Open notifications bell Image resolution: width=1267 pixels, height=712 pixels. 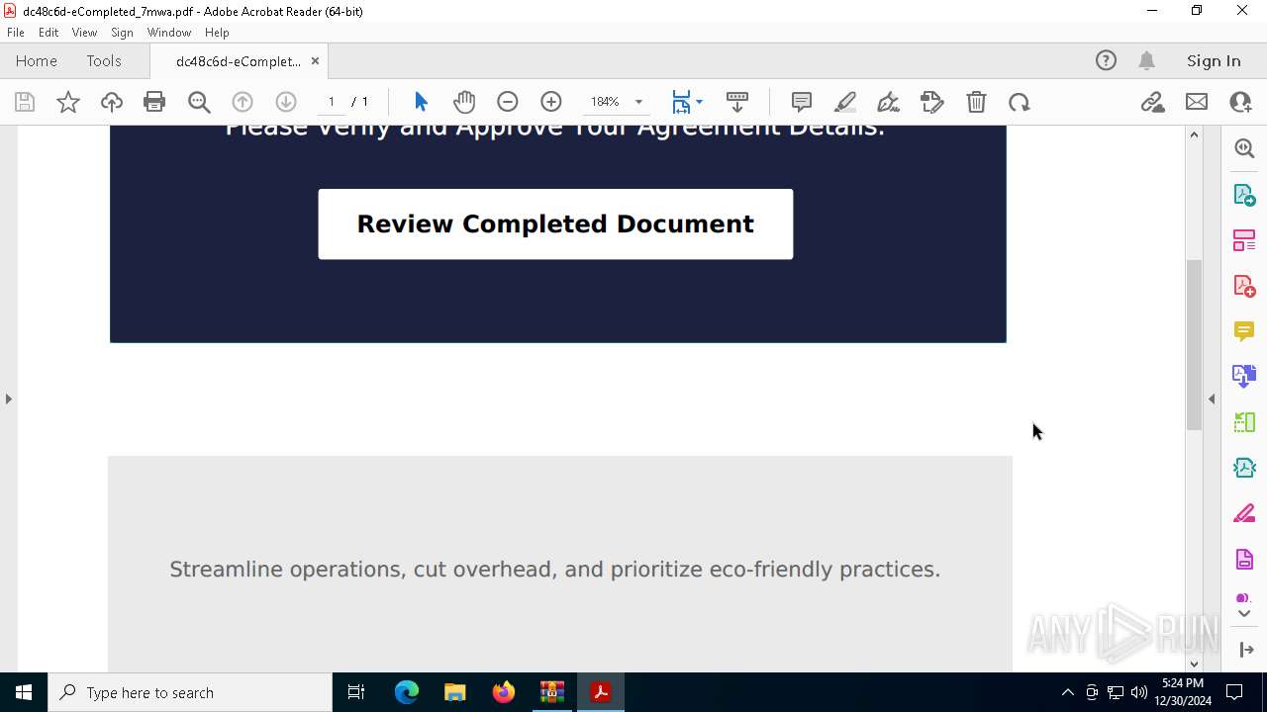(1147, 60)
